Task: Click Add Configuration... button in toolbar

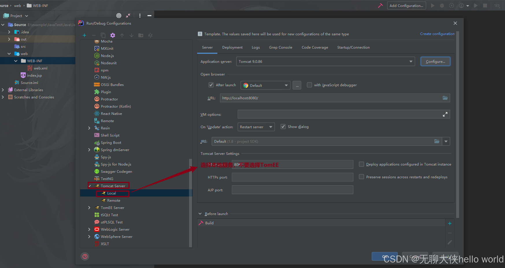Action: [x=406, y=5]
